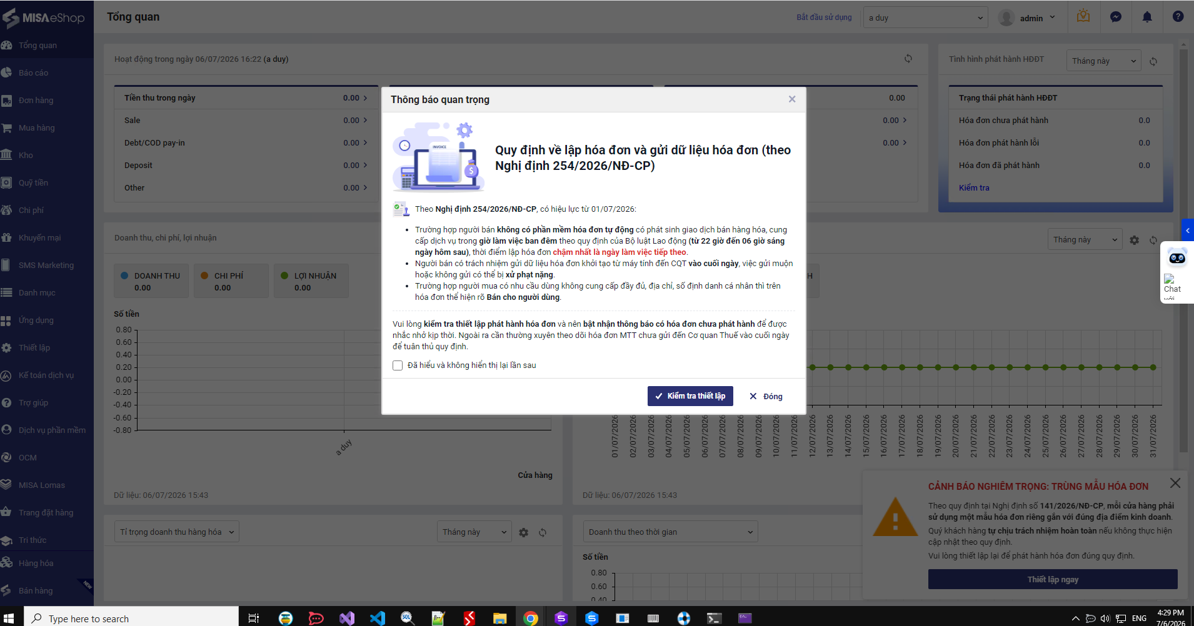
Task: Open 'Tháng này' dropdown beside the right chart's settings gear
Action: (x=1085, y=240)
